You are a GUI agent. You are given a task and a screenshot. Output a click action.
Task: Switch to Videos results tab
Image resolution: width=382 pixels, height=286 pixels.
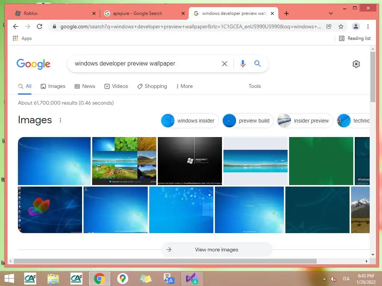(116, 86)
